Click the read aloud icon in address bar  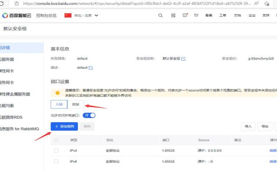pos(256,3)
